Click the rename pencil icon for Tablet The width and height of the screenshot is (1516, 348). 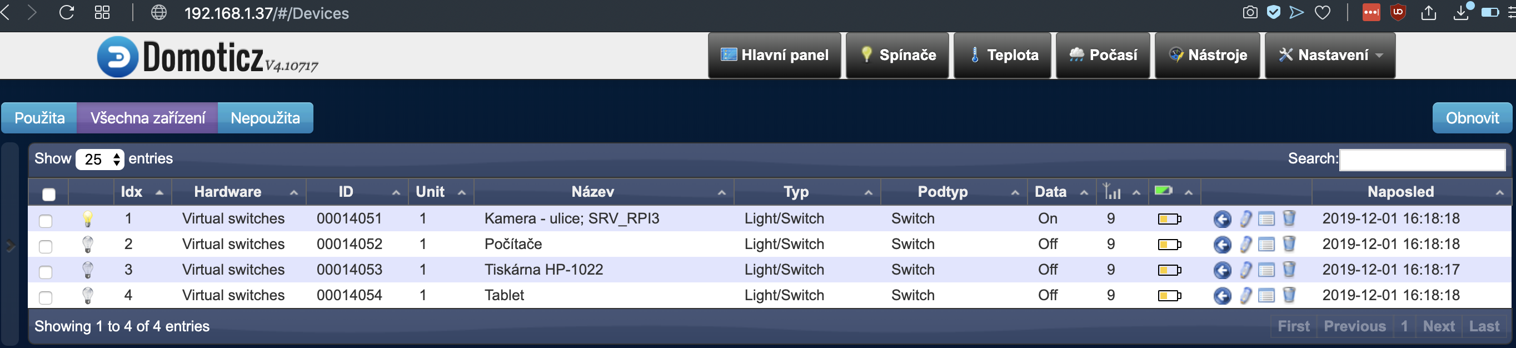click(1245, 295)
